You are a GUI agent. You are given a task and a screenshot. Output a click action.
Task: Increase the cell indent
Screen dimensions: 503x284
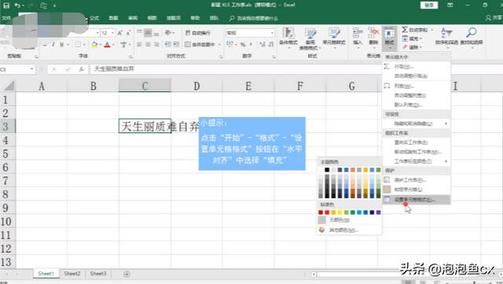click(x=176, y=44)
